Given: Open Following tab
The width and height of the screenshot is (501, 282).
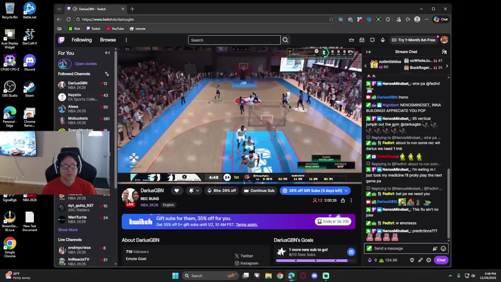Looking at the screenshot, I should click(x=81, y=40).
